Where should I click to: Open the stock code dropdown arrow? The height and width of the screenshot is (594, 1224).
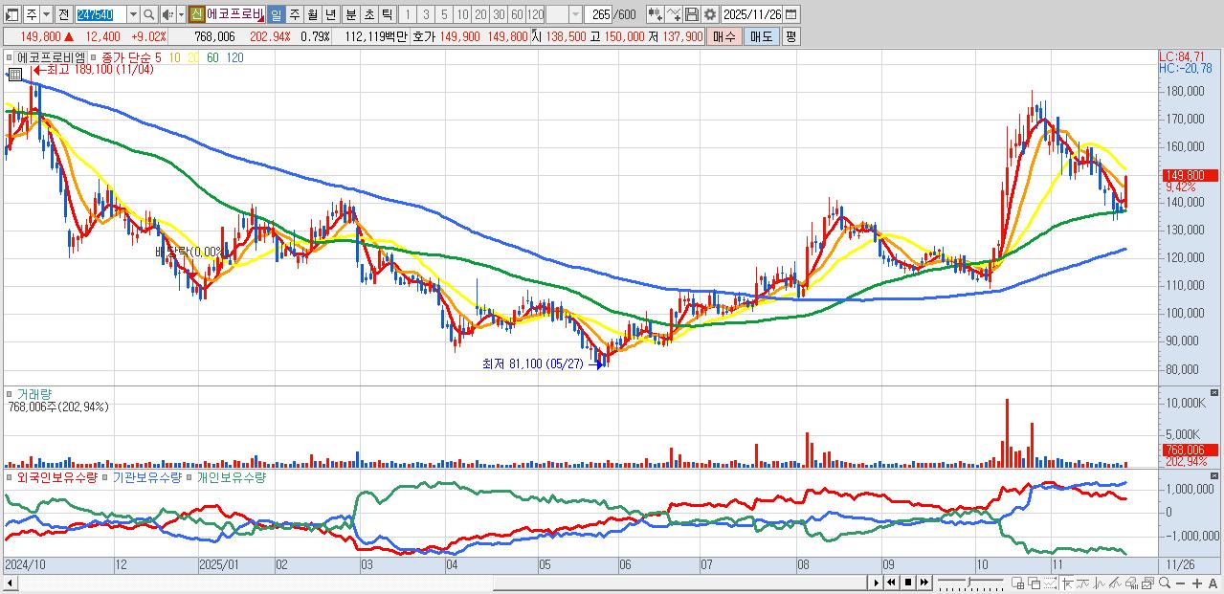pos(133,14)
